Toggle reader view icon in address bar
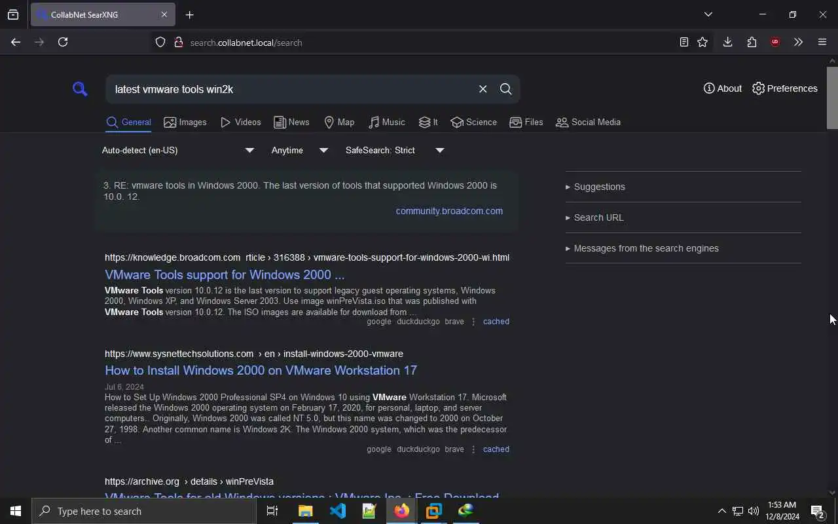 tap(684, 42)
